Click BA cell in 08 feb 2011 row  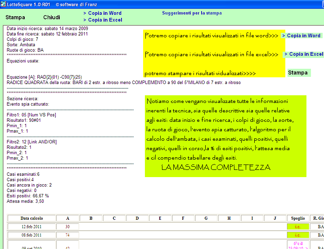pos(317,235)
